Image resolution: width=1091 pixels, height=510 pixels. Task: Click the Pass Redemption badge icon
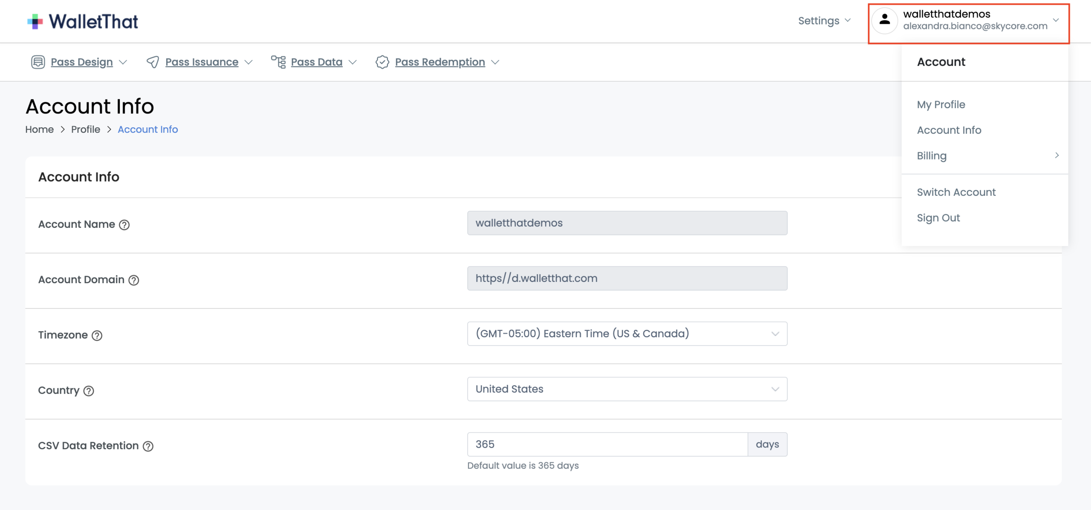point(382,62)
